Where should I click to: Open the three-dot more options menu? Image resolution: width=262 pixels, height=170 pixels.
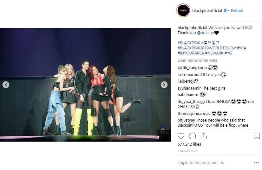pyautogui.click(x=256, y=163)
